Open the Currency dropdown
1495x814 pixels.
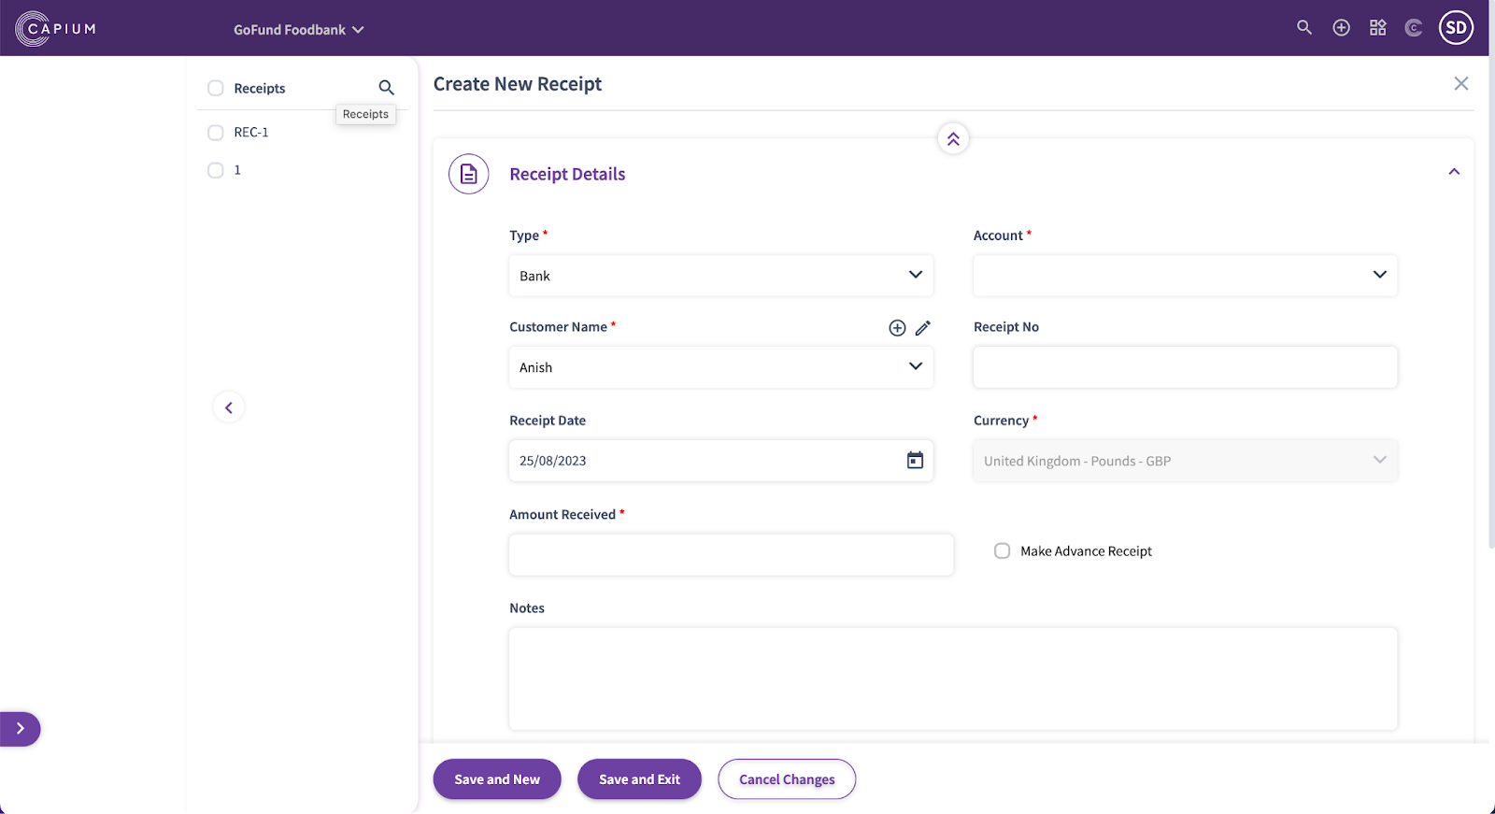tap(1186, 461)
